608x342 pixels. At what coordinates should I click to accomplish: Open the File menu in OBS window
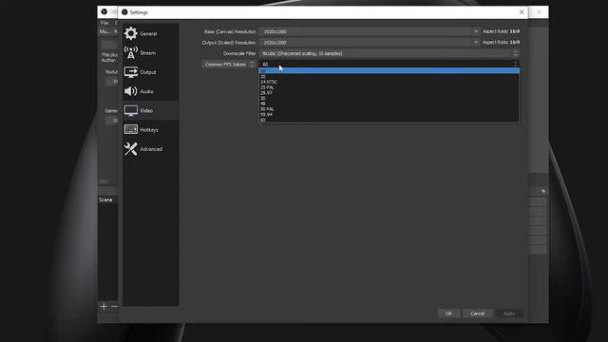(104, 23)
